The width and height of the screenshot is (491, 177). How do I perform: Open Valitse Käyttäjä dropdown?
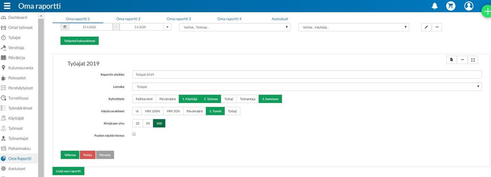click(354, 27)
